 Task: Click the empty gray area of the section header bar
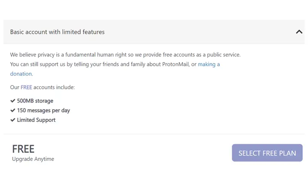[196, 32]
